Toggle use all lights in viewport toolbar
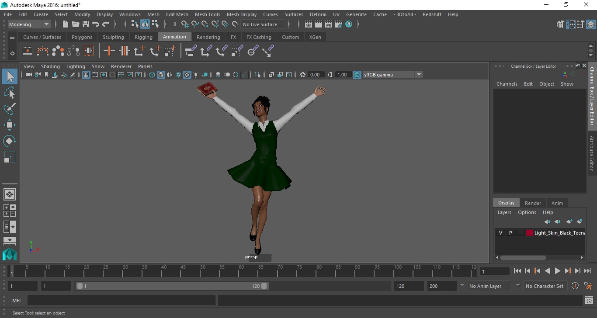The image size is (597, 318). pos(196,75)
